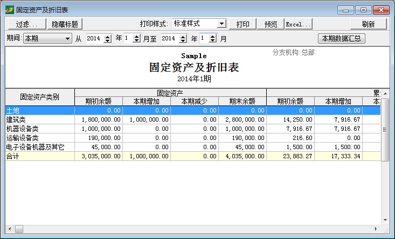Image resolution: width=395 pixels, height=239 pixels.
Task: Click the start year input field
Action: coord(94,39)
